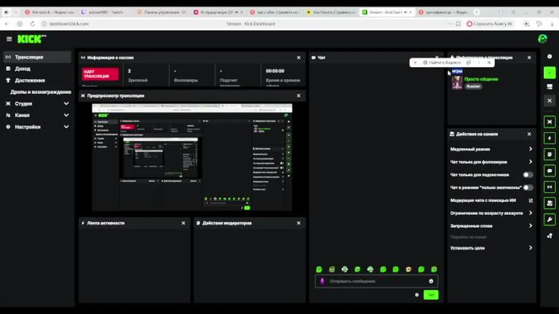The image size is (559, 314).
Task: Click the browser back arrow
Action: pyautogui.click(x=7, y=24)
